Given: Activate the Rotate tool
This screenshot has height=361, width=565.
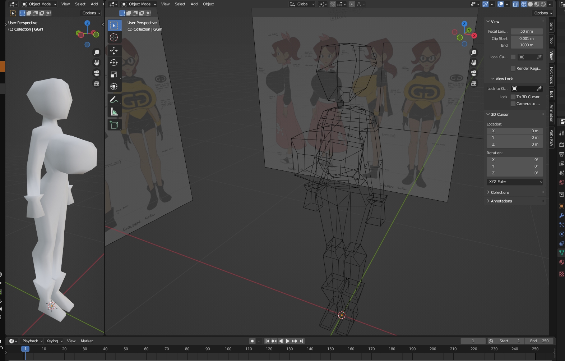Looking at the screenshot, I should tap(114, 63).
